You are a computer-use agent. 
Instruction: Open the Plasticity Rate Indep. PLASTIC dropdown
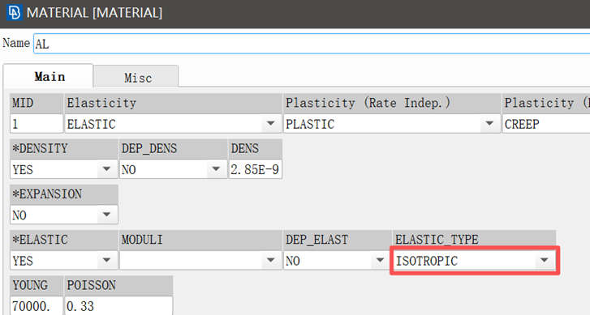tap(392, 124)
